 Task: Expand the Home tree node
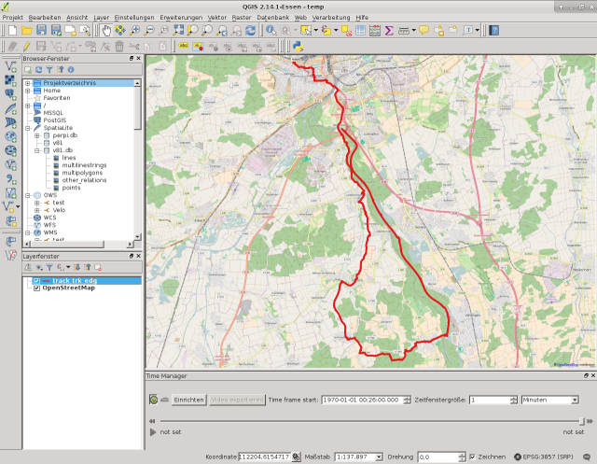point(27,91)
